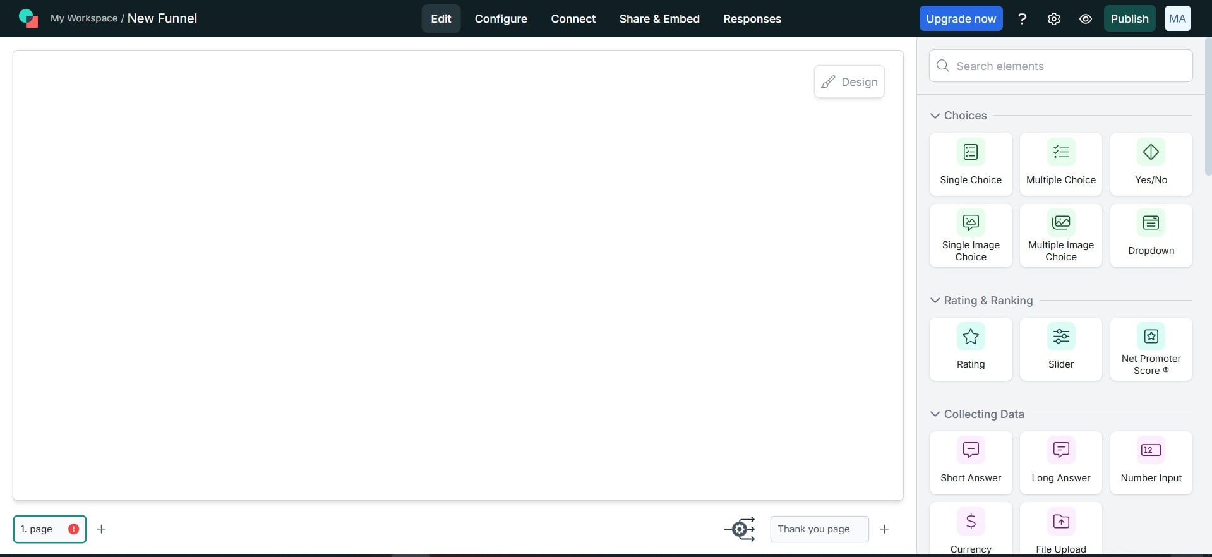
Task: Open the settings gear icon
Action: (x=1053, y=19)
